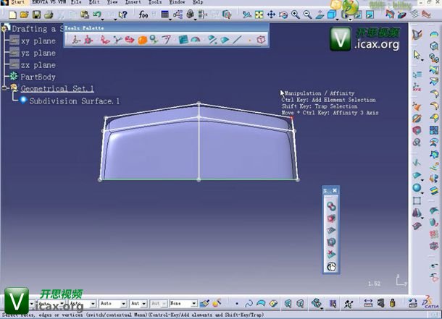Activate the Pan view tool
This screenshot has height=319, width=442.
click(x=271, y=14)
